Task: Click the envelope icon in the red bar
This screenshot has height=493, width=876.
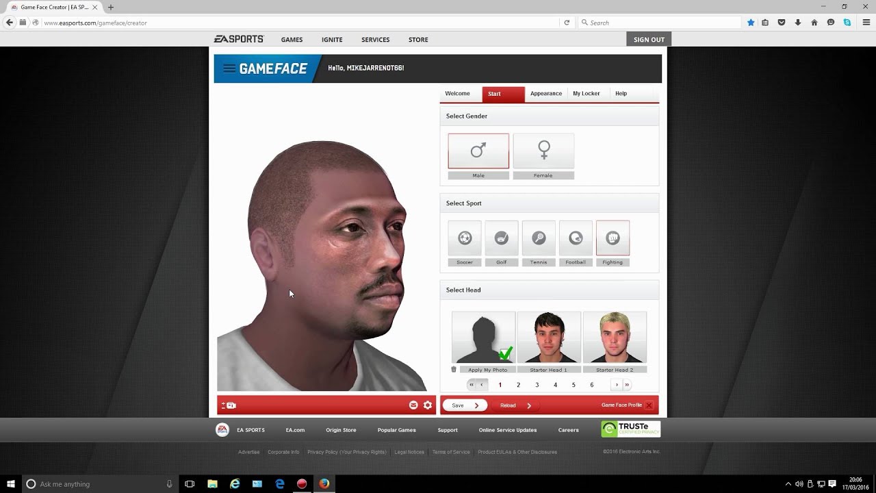Action: click(413, 405)
